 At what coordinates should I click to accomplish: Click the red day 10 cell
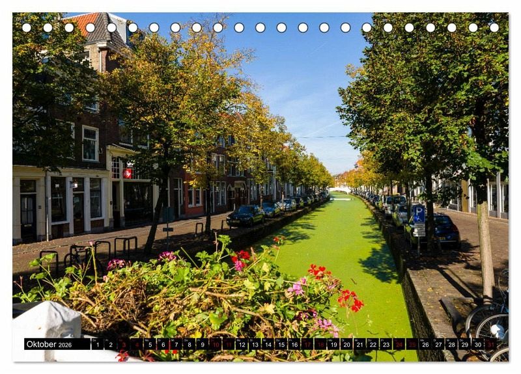[216, 344]
